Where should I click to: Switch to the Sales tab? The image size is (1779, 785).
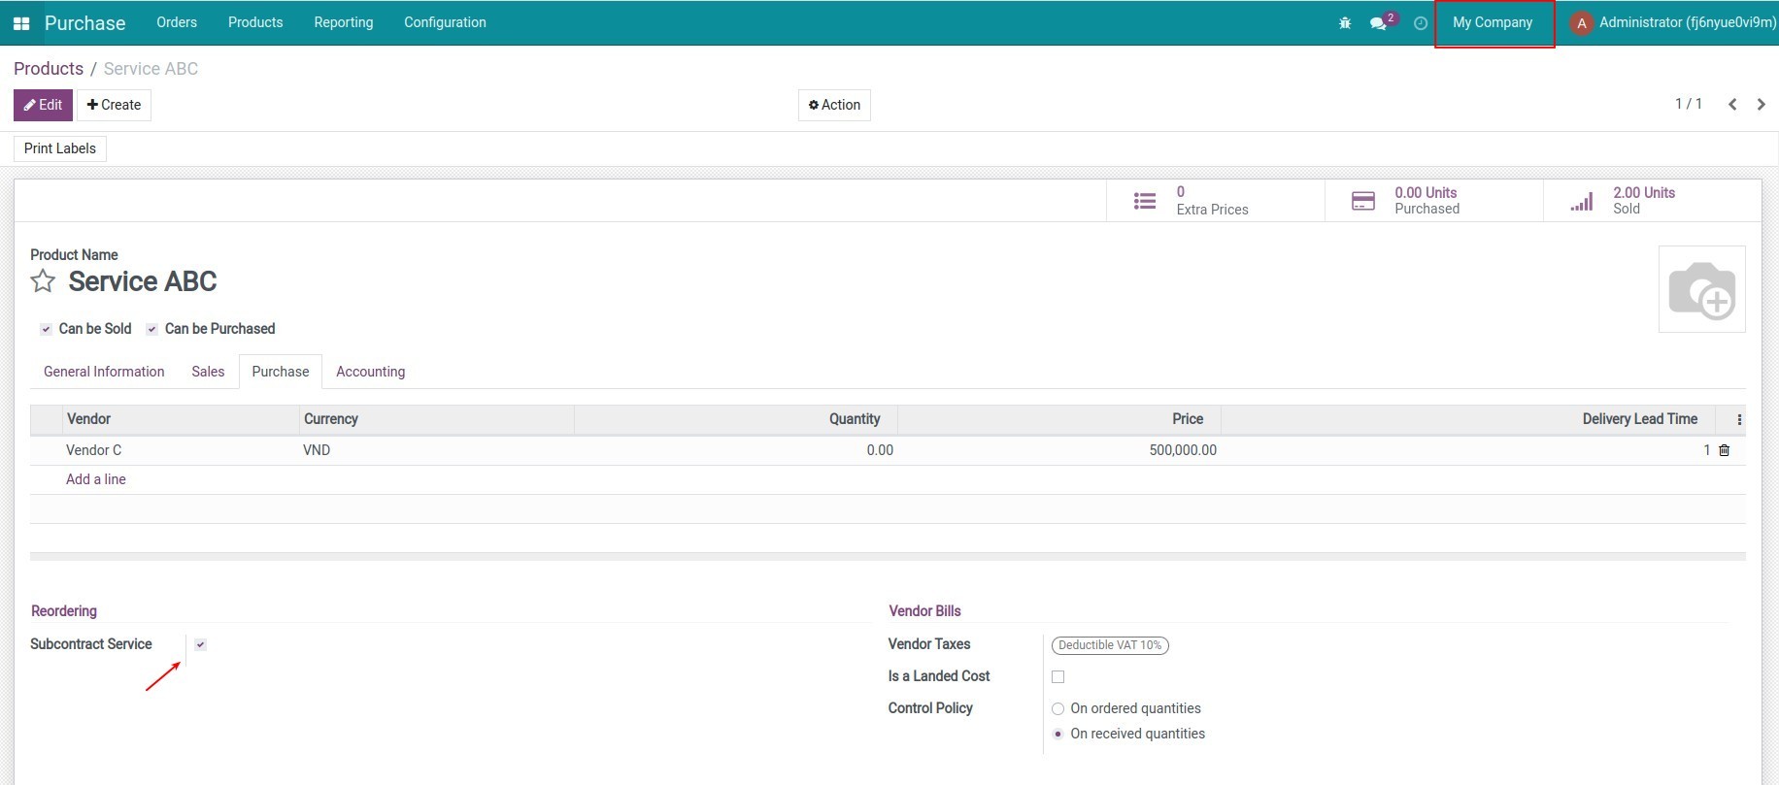(208, 372)
